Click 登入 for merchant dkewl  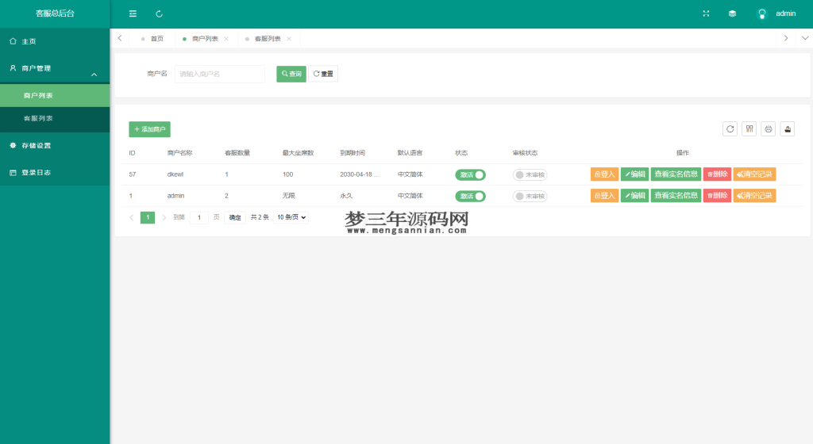click(604, 174)
